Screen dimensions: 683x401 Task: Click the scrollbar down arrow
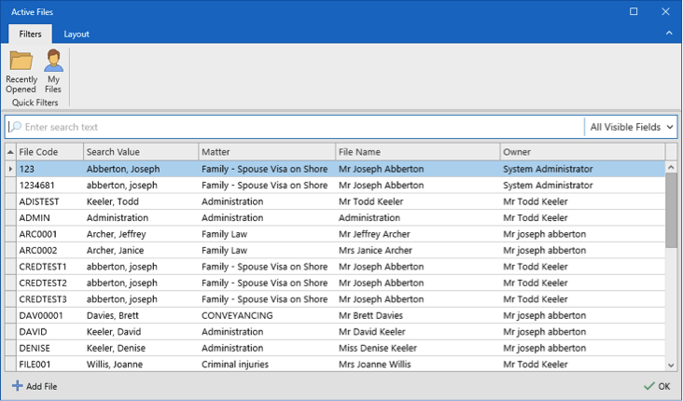coord(671,365)
